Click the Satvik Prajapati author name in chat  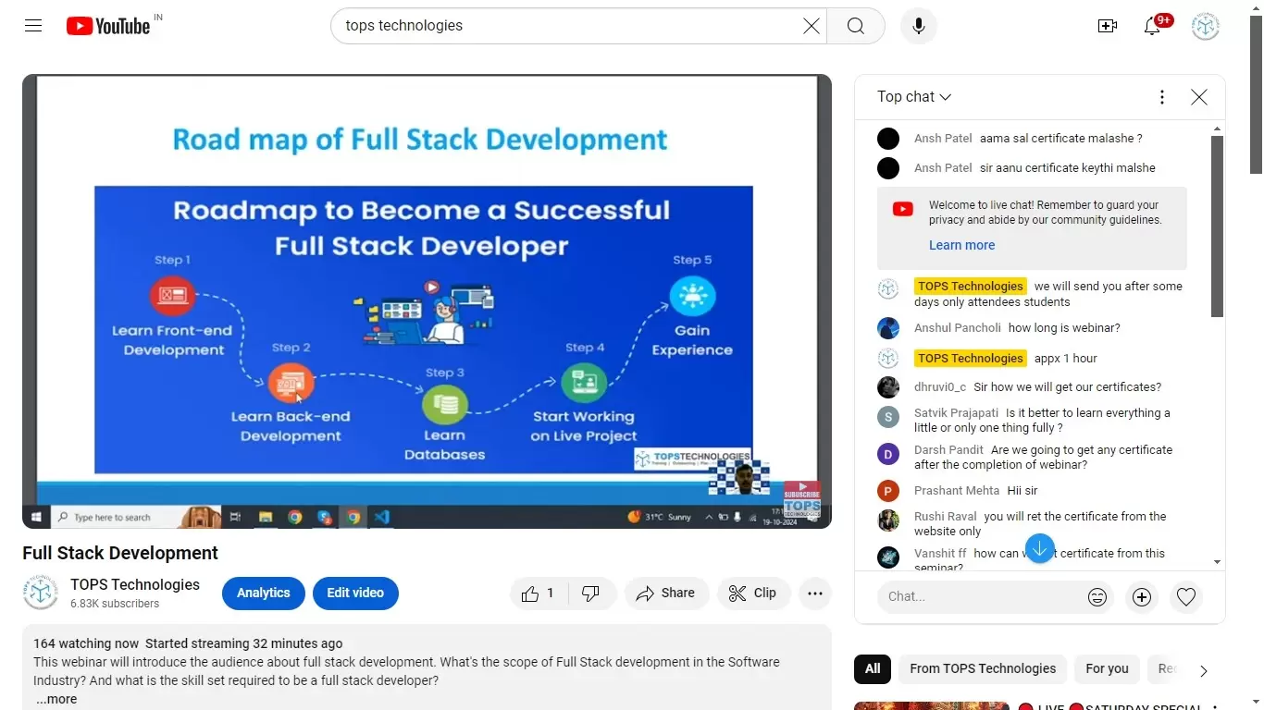coord(957,413)
